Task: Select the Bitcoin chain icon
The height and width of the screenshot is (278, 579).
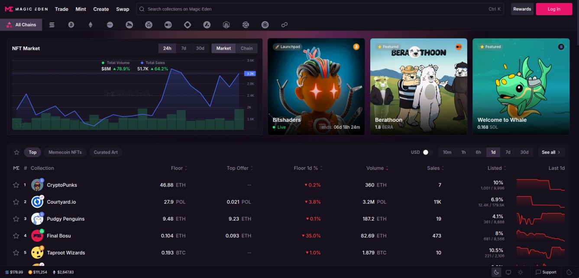Action: 71,25
